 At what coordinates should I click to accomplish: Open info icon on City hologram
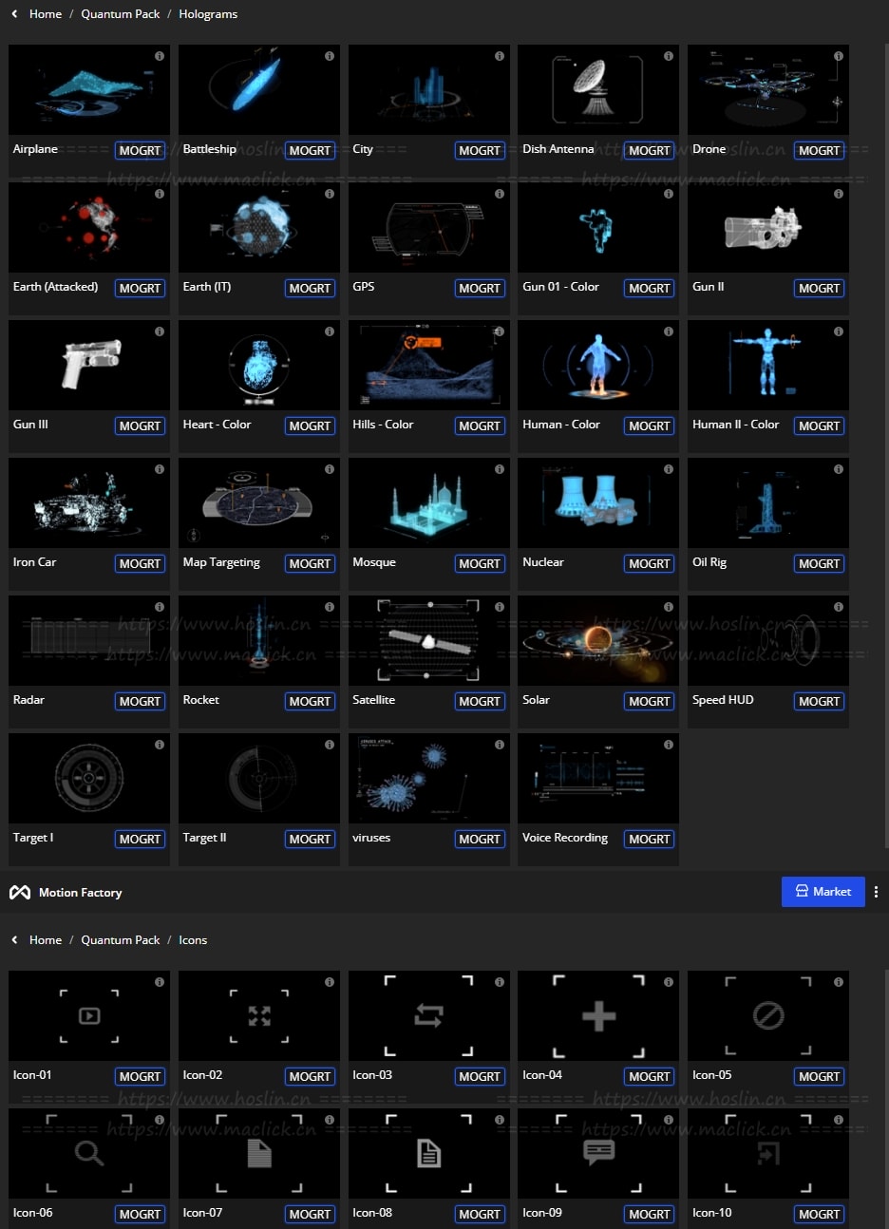pos(500,56)
